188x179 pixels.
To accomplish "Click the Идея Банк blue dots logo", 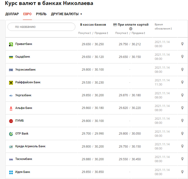I will click(11, 172).
